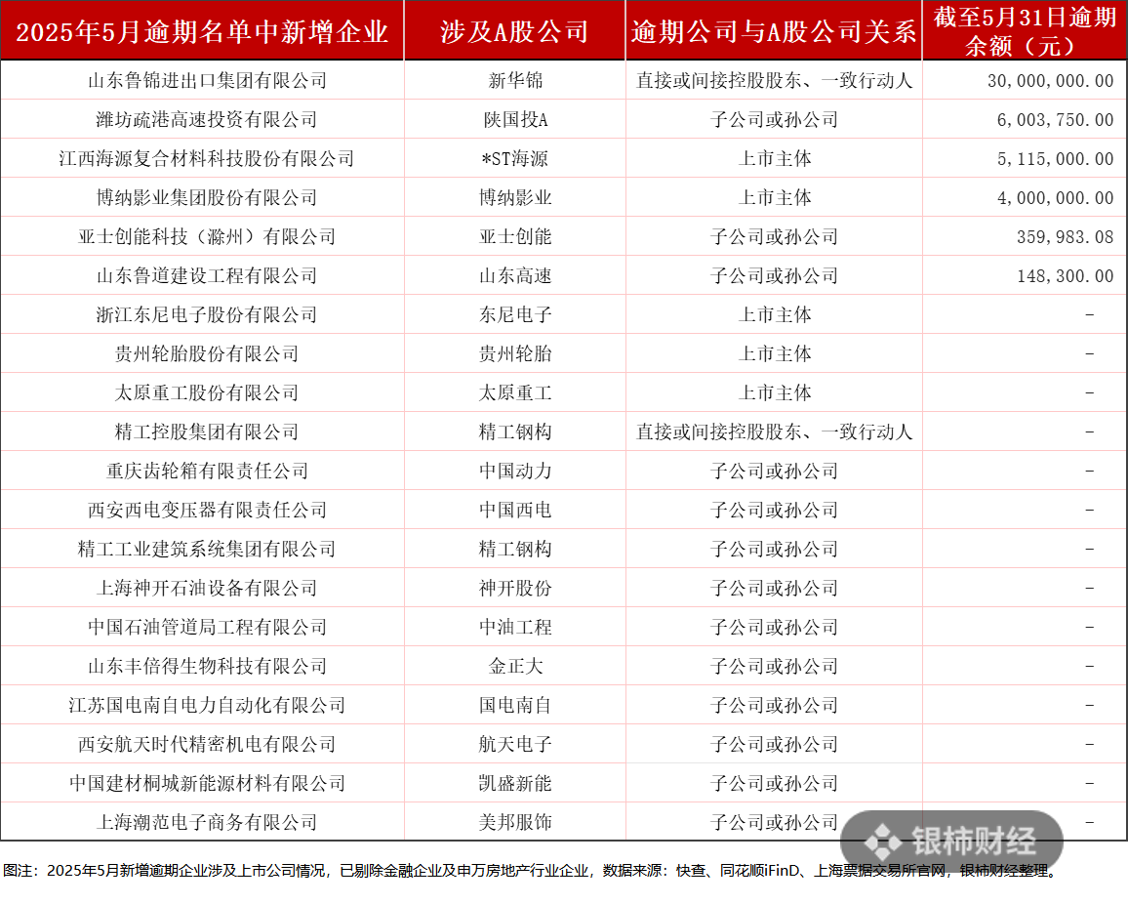1128x904 pixels.
Task: Click the 山东高速 cell
Action: (514, 275)
